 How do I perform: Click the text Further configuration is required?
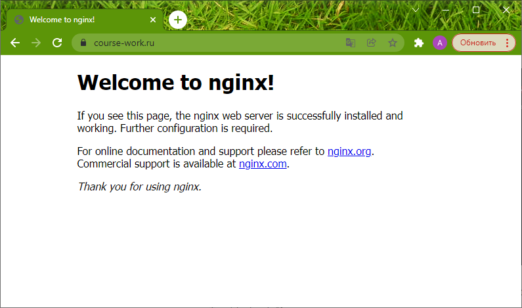pyautogui.click(x=196, y=128)
